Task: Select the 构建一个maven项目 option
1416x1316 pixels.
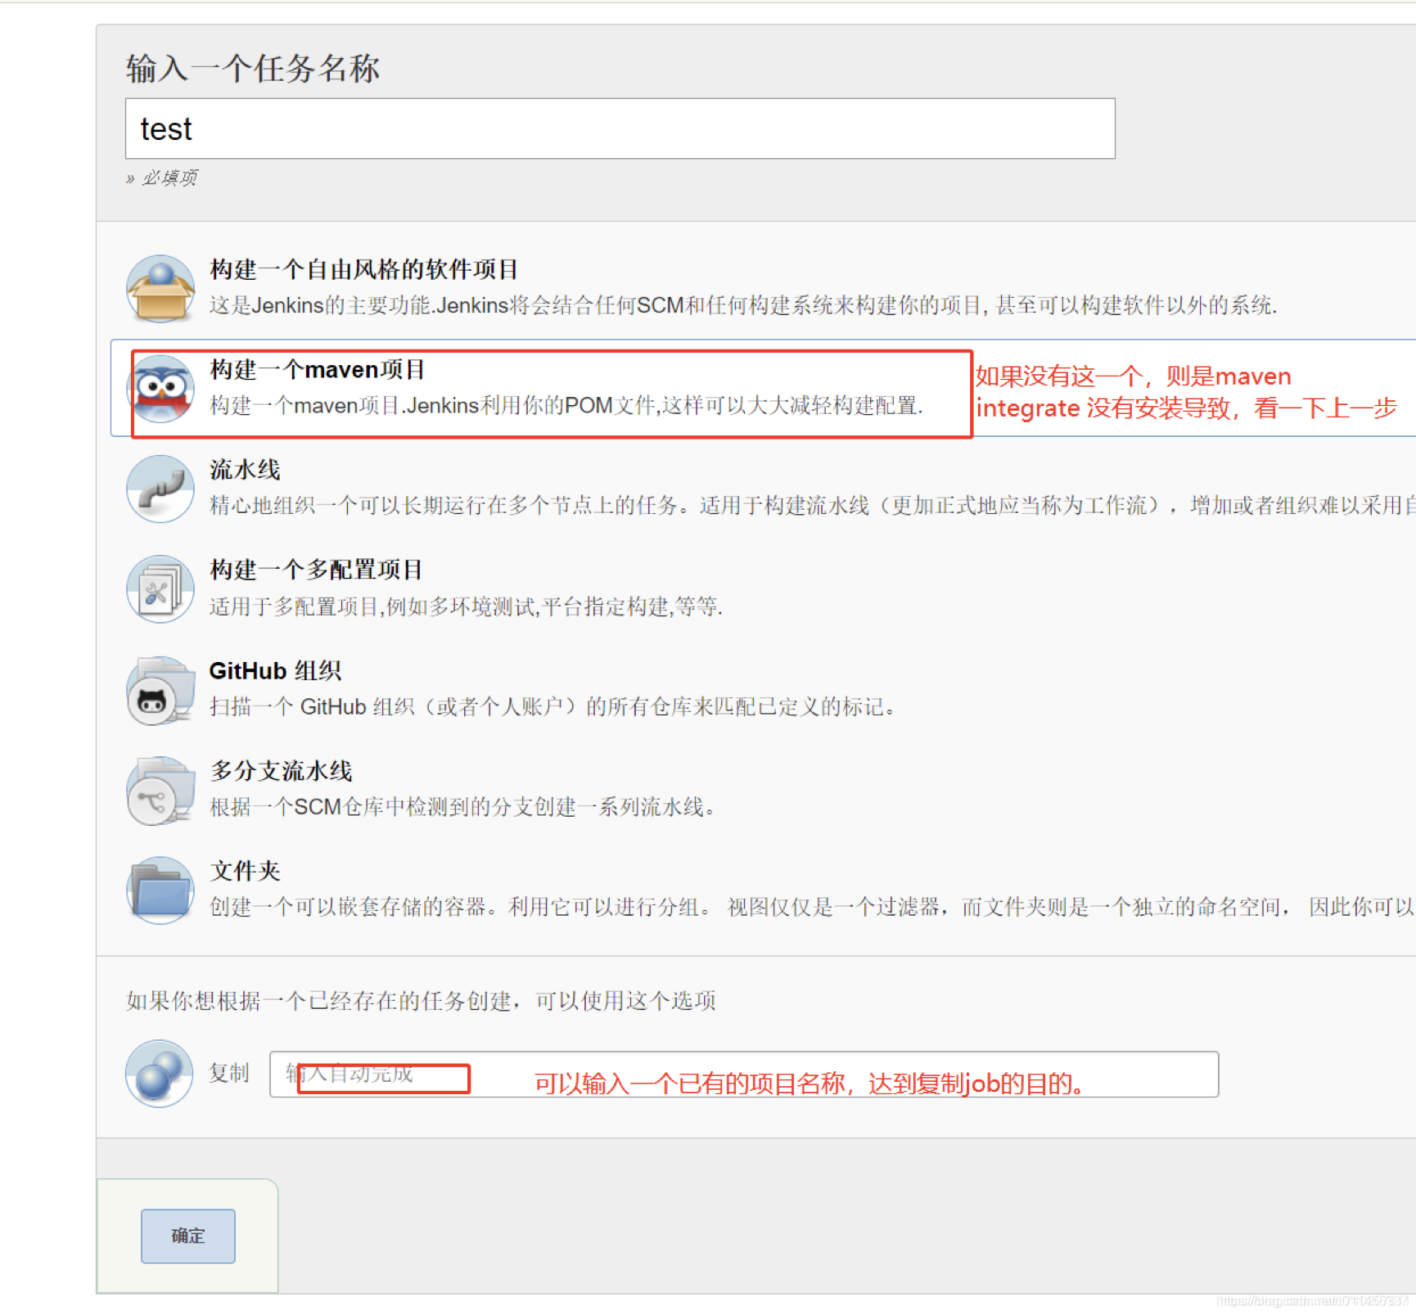Action: 318,370
